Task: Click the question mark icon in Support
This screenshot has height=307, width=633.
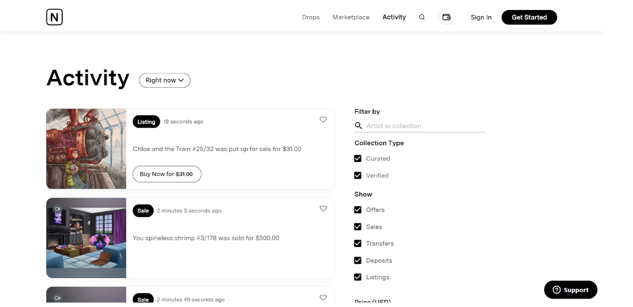Action: (x=557, y=290)
